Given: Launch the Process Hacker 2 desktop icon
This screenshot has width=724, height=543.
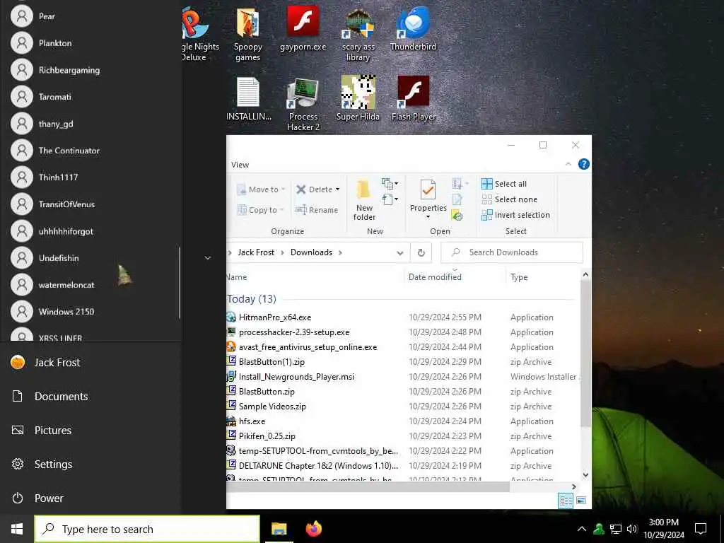Looking at the screenshot, I should [x=303, y=104].
